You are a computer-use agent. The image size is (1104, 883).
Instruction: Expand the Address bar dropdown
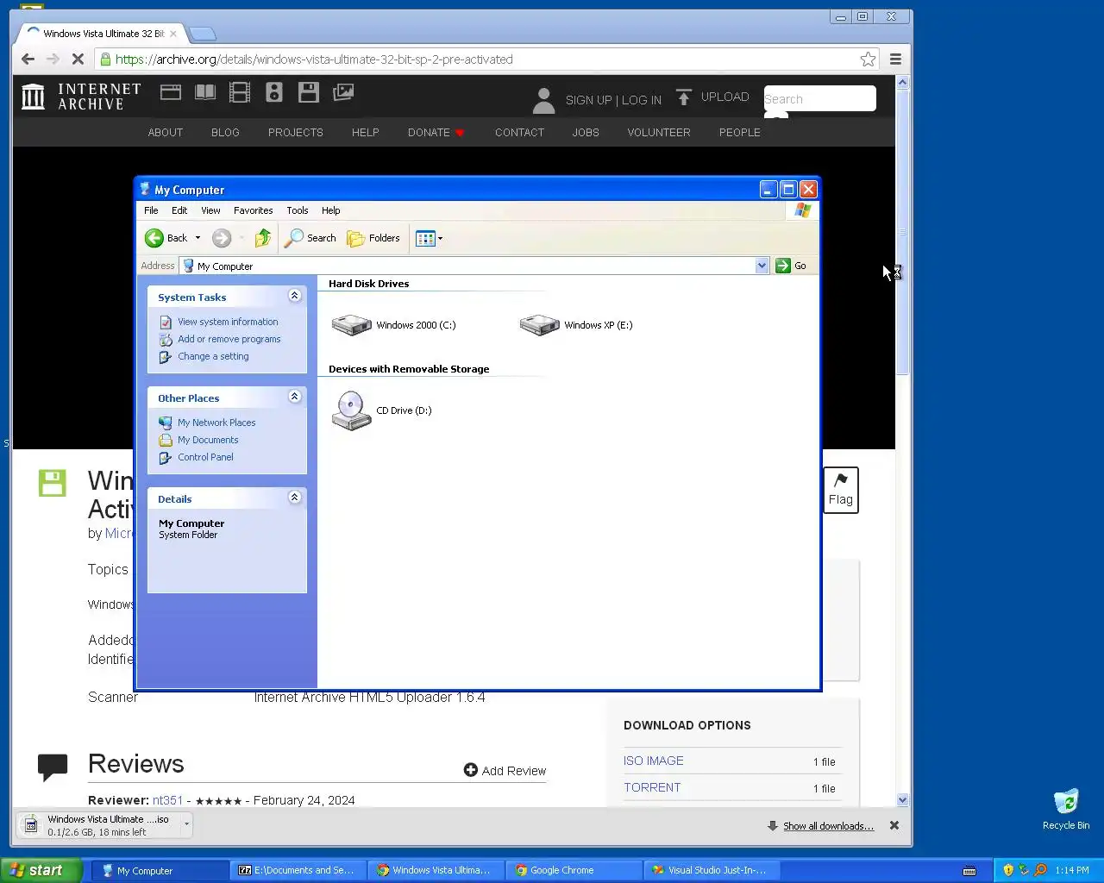[x=762, y=266]
